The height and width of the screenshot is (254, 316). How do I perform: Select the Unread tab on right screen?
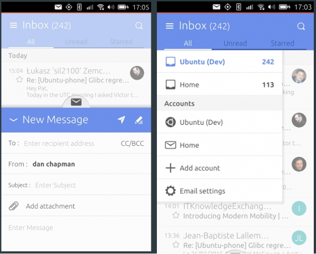click(x=235, y=43)
